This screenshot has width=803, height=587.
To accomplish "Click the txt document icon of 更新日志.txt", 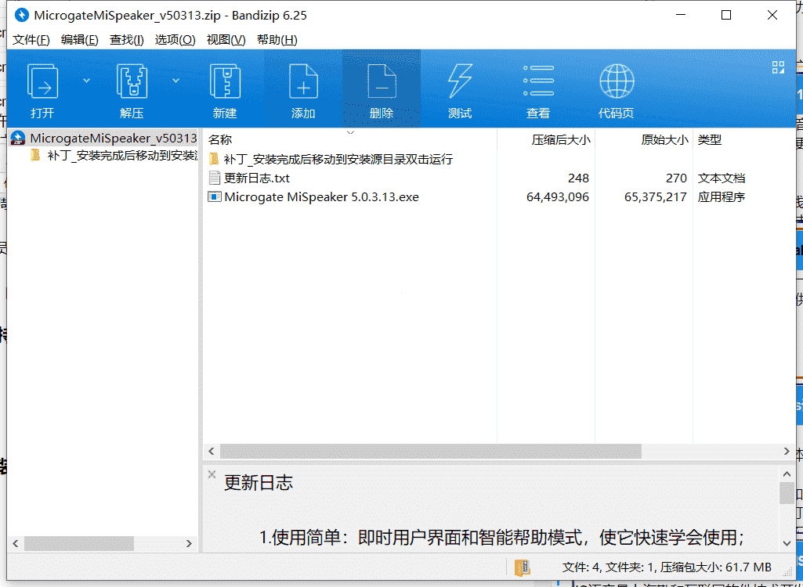I will (214, 178).
